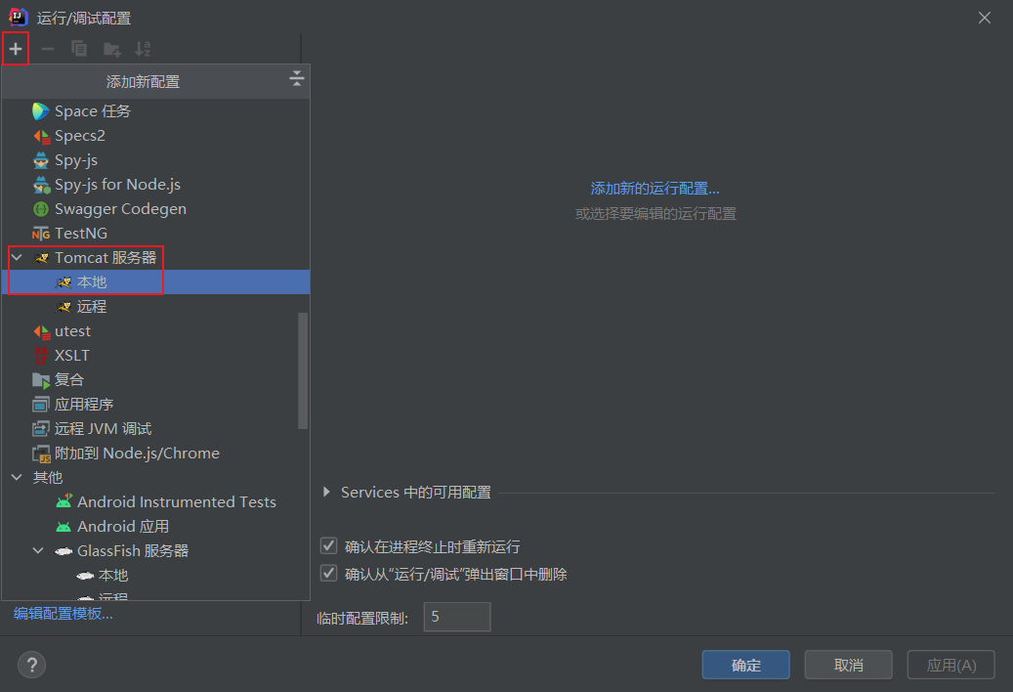Click the minus Remove Configuration icon
This screenshot has height=692, width=1013.
tap(47, 49)
